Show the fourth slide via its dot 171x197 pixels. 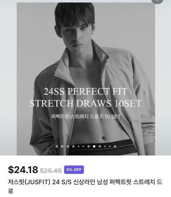click(73, 147)
